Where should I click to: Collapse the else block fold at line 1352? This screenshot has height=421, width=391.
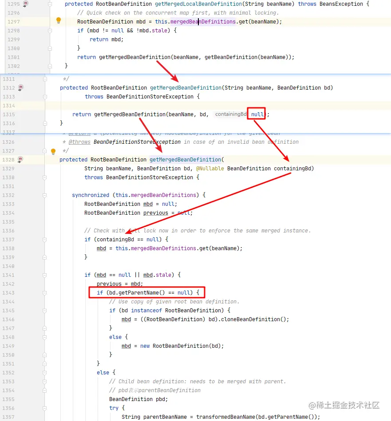[x=44, y=373]
